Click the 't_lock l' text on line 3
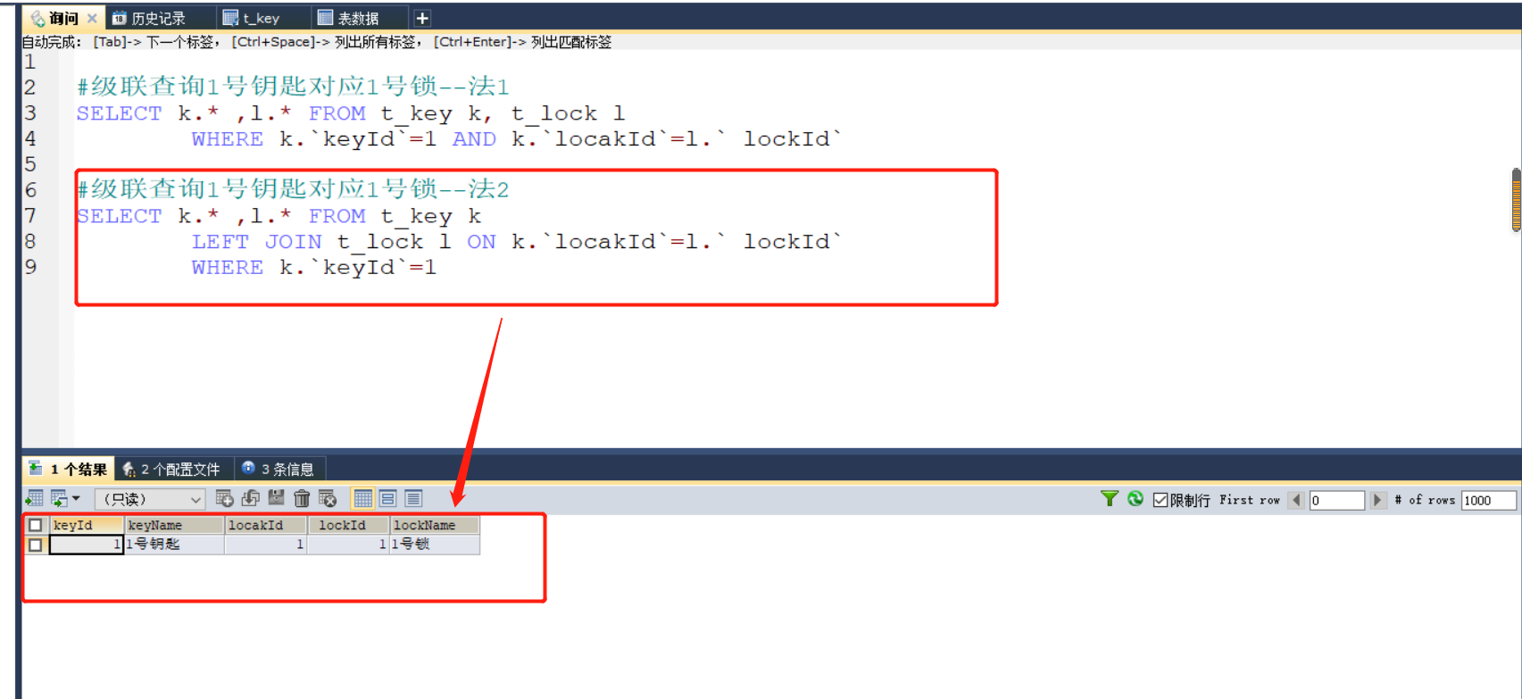The height and width of the screenshot is (699, 1522). point(568,113)
